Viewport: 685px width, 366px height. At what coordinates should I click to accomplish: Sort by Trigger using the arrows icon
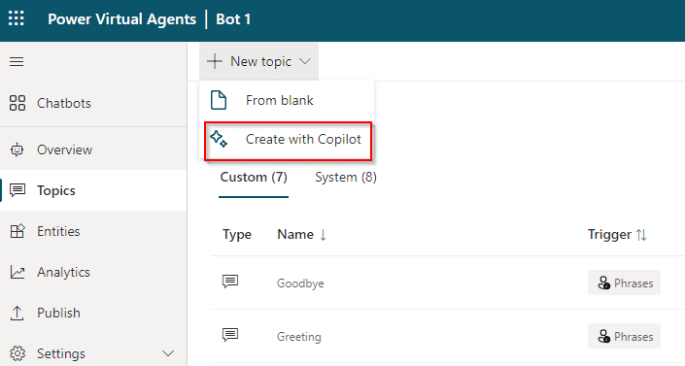point(641,235)
